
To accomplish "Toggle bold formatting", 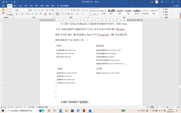I will click(17, 14).
